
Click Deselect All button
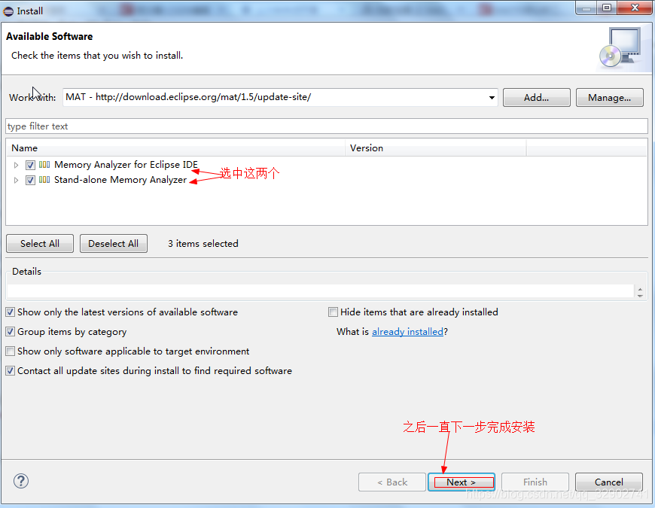[113, 243]
